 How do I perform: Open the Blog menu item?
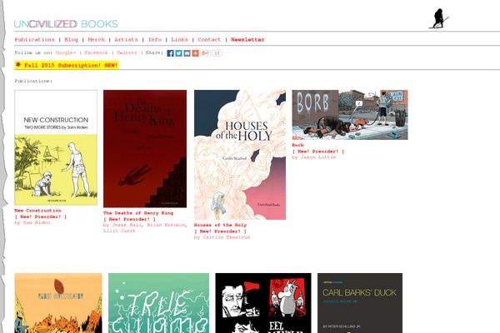click(71, 39)
